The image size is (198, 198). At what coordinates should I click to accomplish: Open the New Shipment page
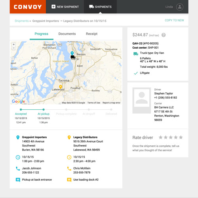(x=65, y=7)
